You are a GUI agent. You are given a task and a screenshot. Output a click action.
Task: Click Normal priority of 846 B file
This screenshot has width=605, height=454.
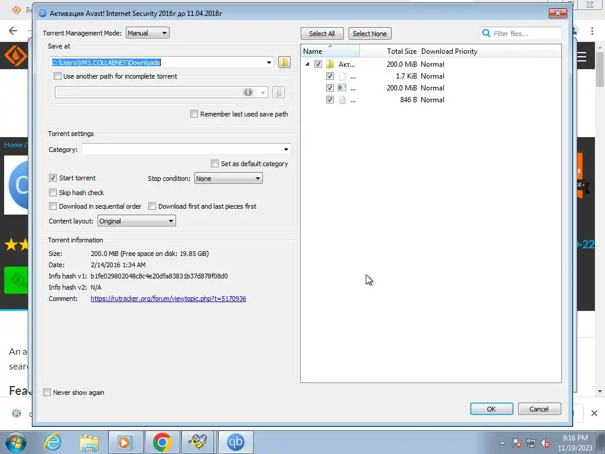tap(432, 99)
